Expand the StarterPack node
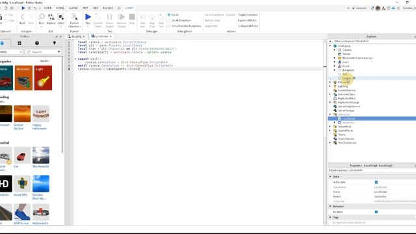Image resolution: width=416 pixels, height=234 pixels. click(x=330, y=127)
